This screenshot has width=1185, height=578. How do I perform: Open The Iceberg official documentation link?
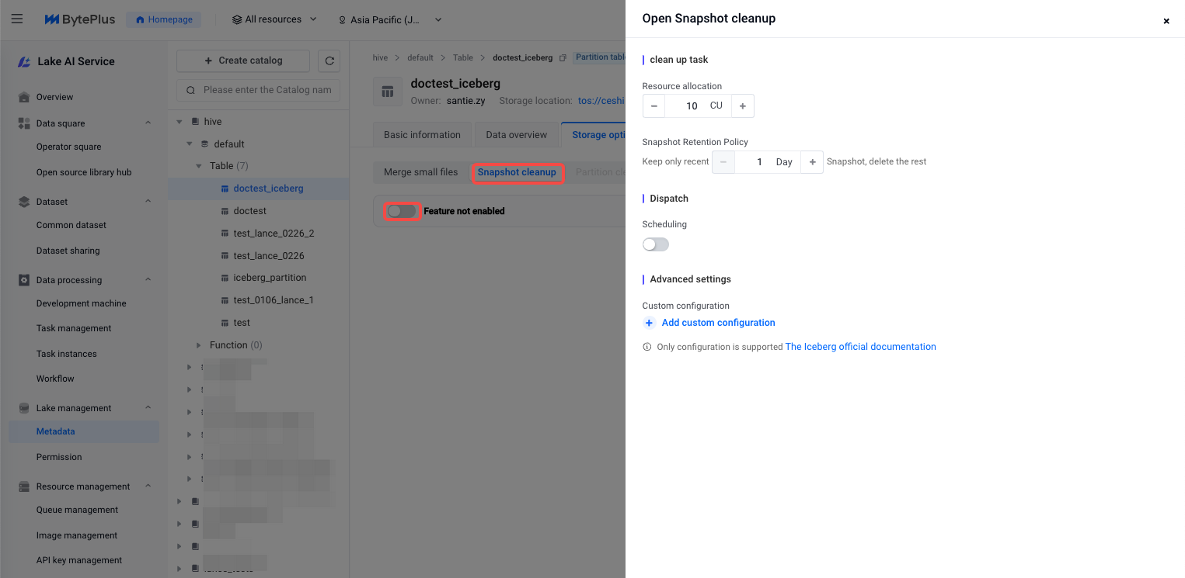[860, 347]
